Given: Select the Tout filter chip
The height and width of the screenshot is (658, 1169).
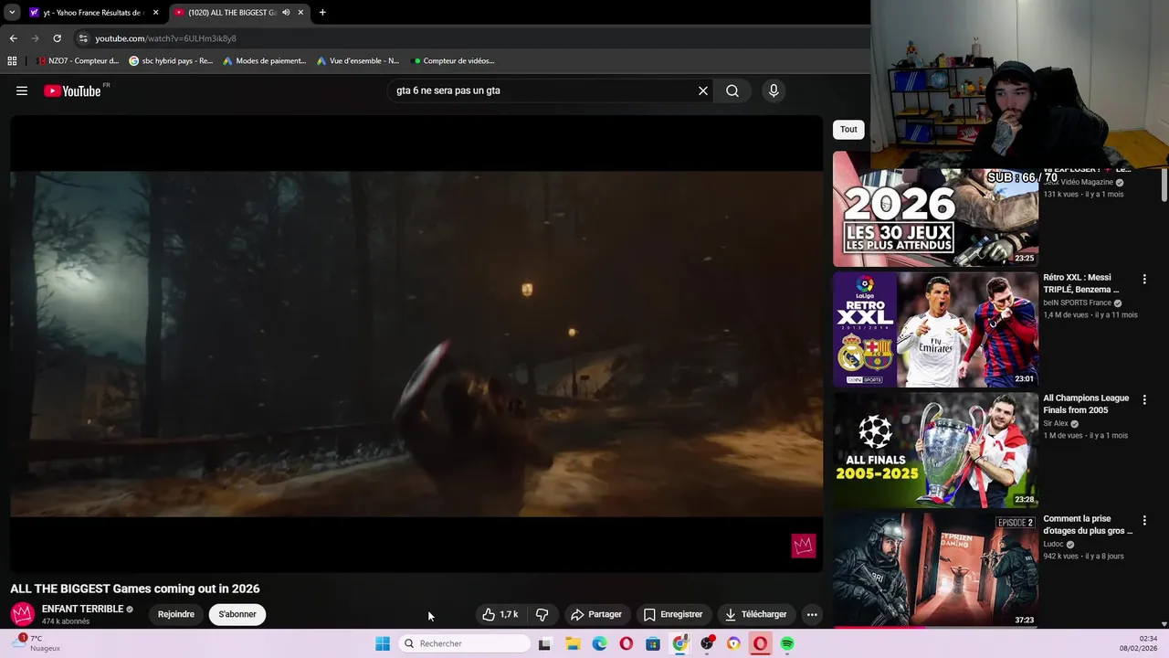Looking at the screenshot, I should pyautogui.click(x=848, y=129).
